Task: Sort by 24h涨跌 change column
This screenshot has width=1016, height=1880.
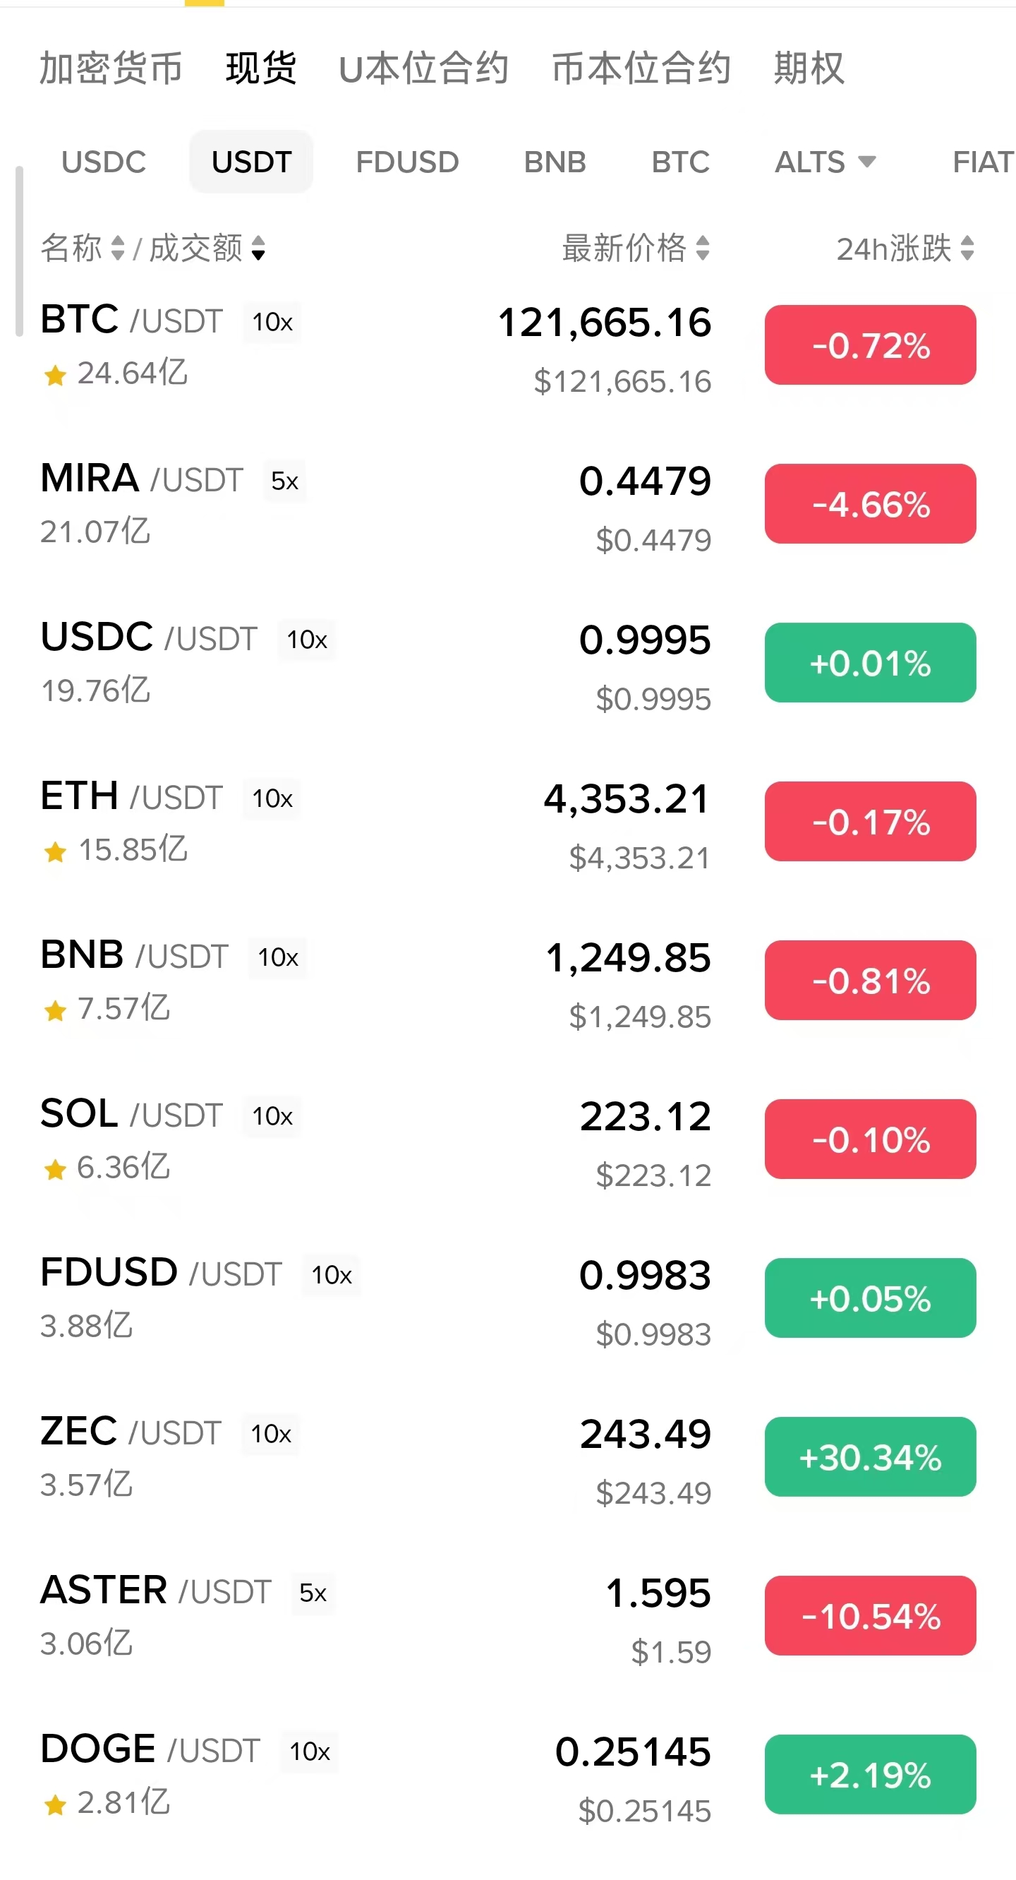Action: pyautogui.click(x=967, y=248)
